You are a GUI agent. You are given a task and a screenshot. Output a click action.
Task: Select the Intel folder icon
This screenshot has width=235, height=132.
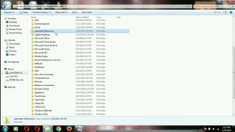[33, 20]
